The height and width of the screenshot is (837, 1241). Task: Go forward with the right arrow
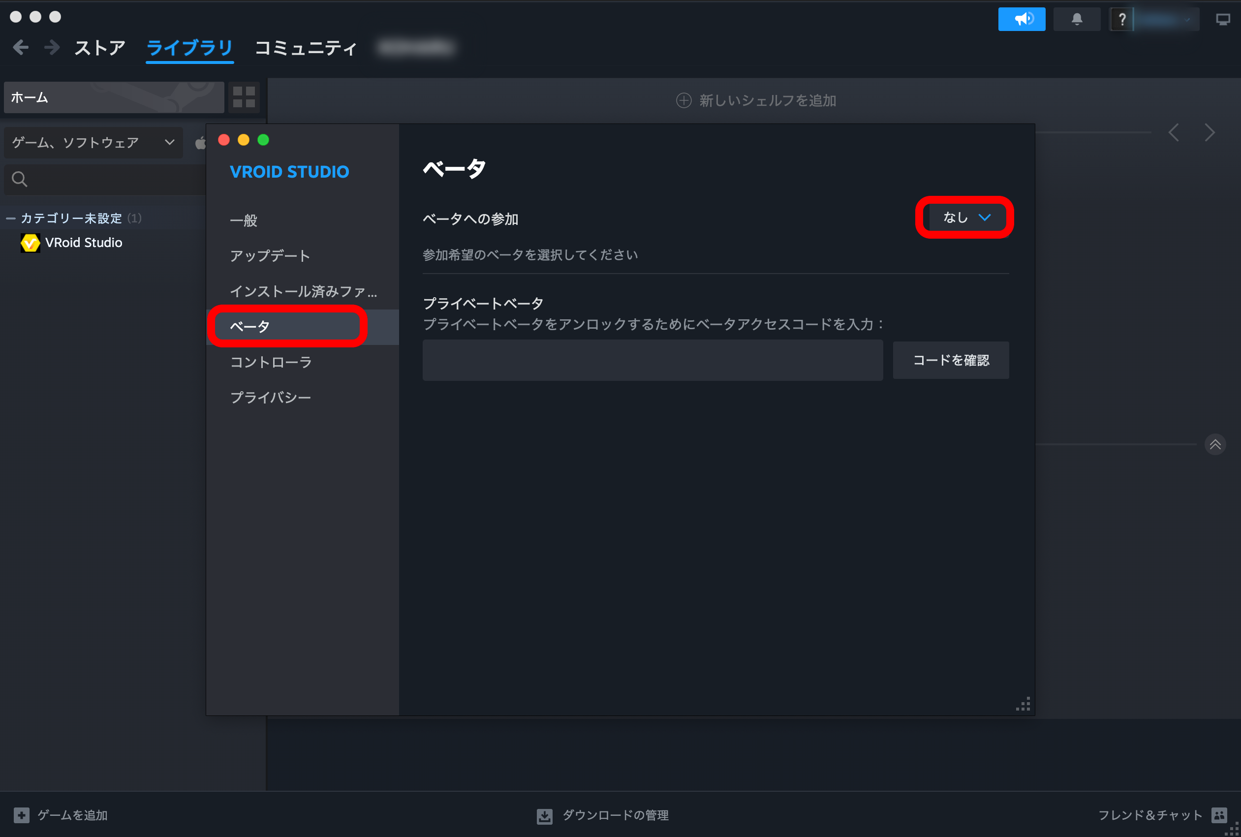point(52,48)
